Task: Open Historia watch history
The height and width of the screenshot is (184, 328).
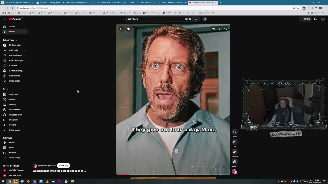Action: click(x=14, y=99)
